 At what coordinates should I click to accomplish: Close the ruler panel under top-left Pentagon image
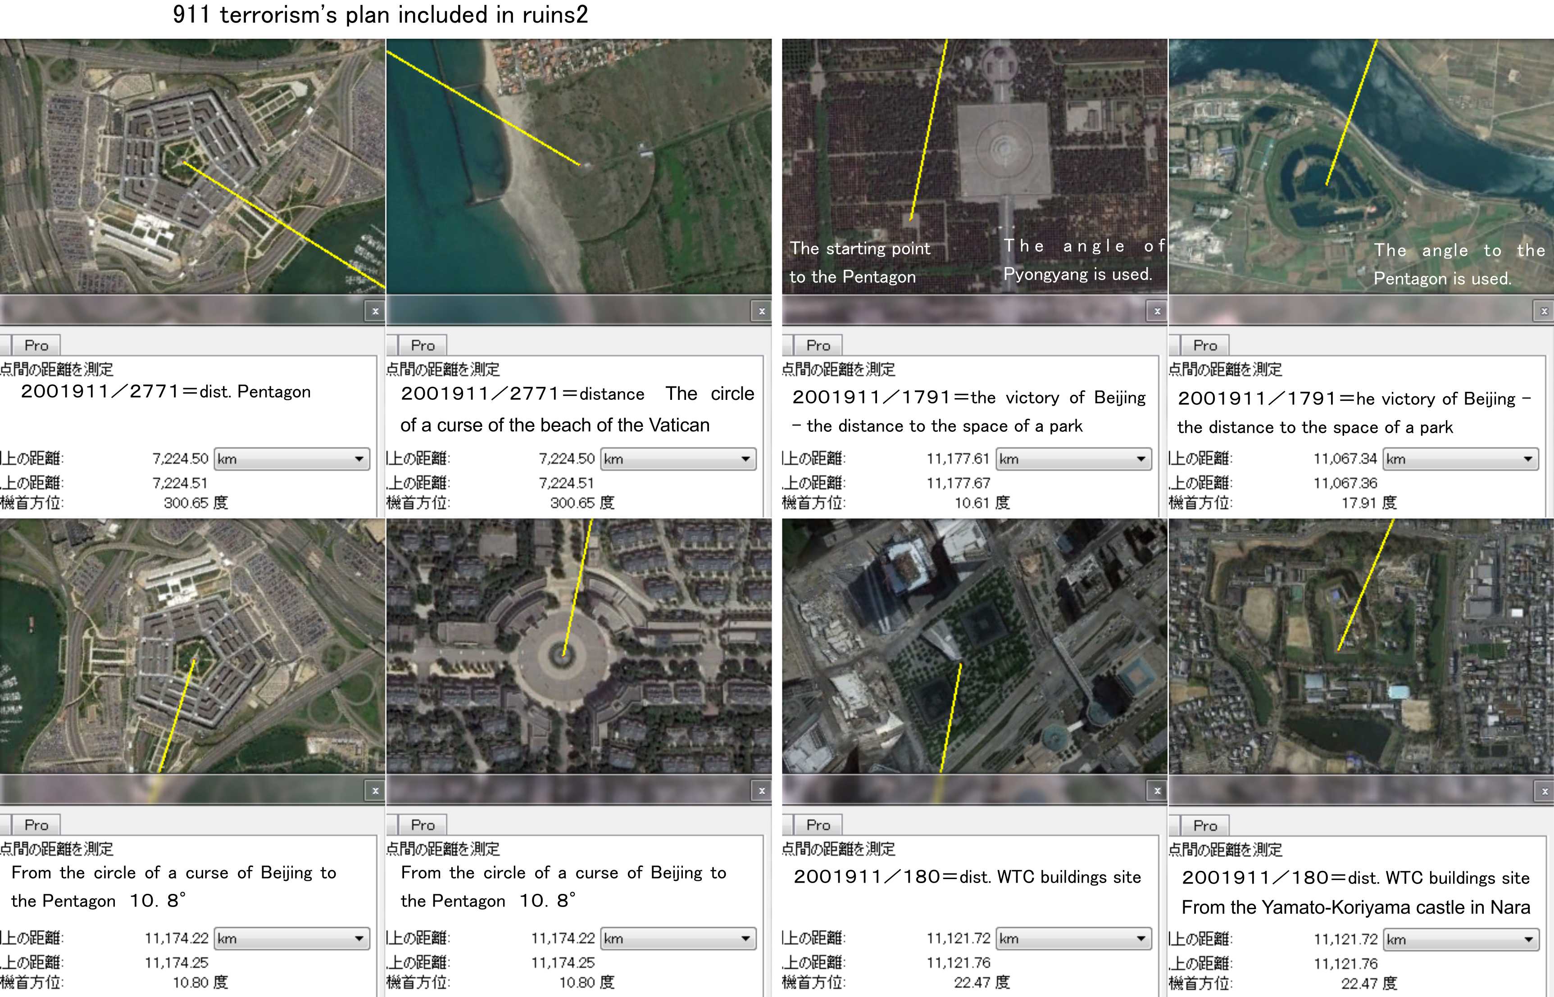(x=375, y=312)
